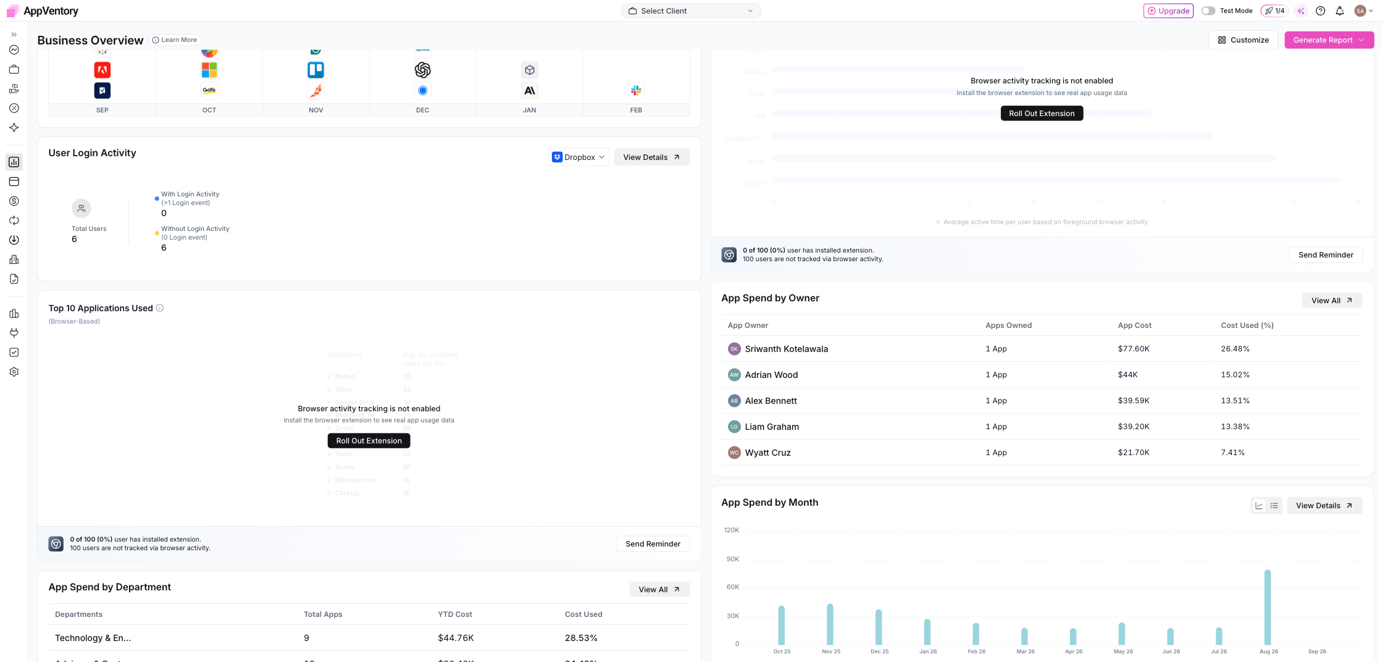The image size is (1383, 662).
Task: Toggle Test Mode switch
Action: pyautogui.click(x=1208, y=10)
